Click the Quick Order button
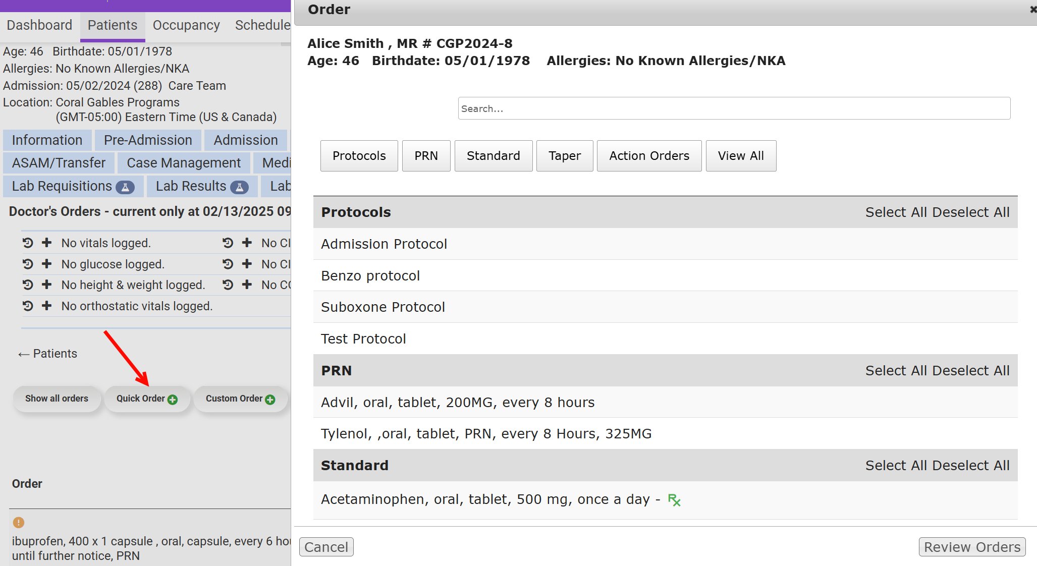Image resolution: width=1037 pixels, height=566 pixels. pos(147,399)
